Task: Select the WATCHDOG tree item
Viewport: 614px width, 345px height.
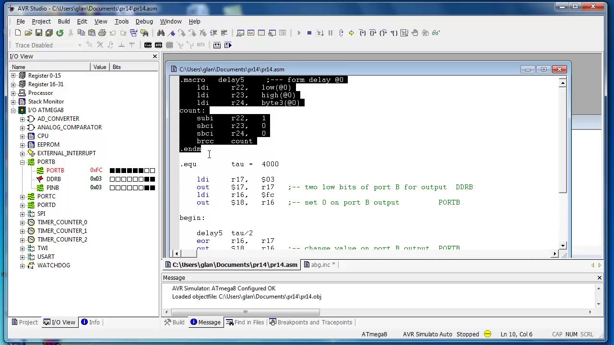Action: tap(53, 265)
